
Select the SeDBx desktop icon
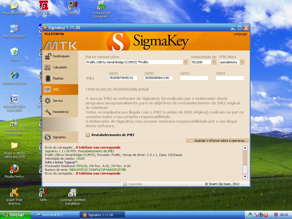click(73, 8)
